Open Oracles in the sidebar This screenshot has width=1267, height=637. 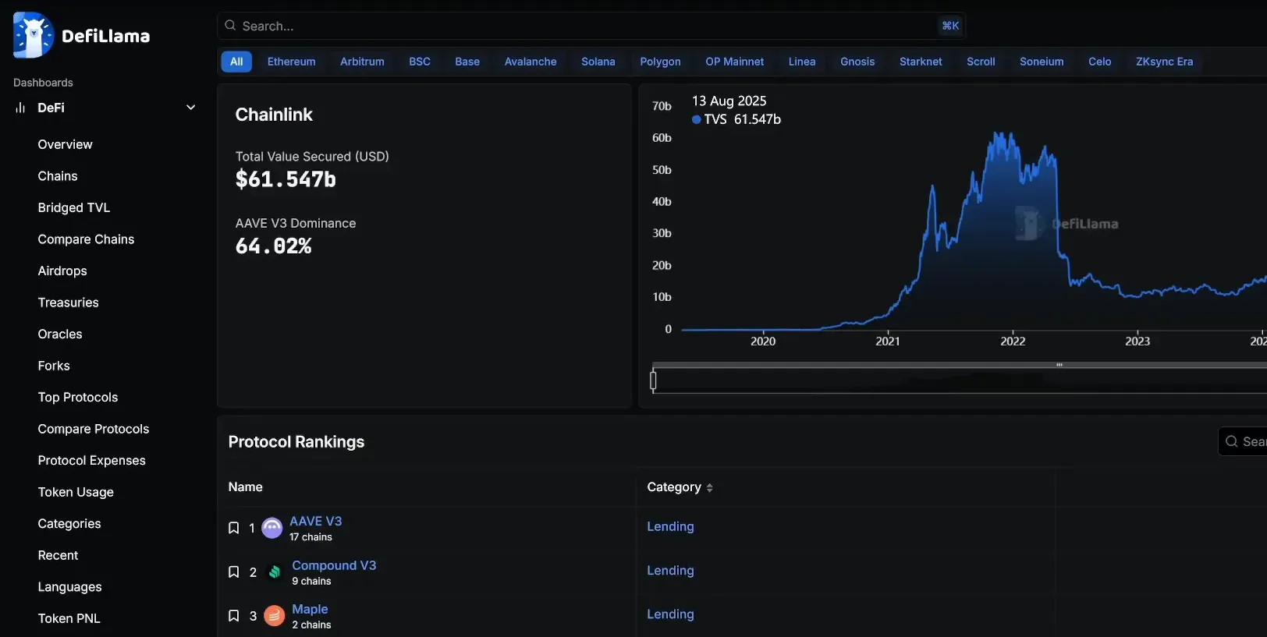pos(60,334)
